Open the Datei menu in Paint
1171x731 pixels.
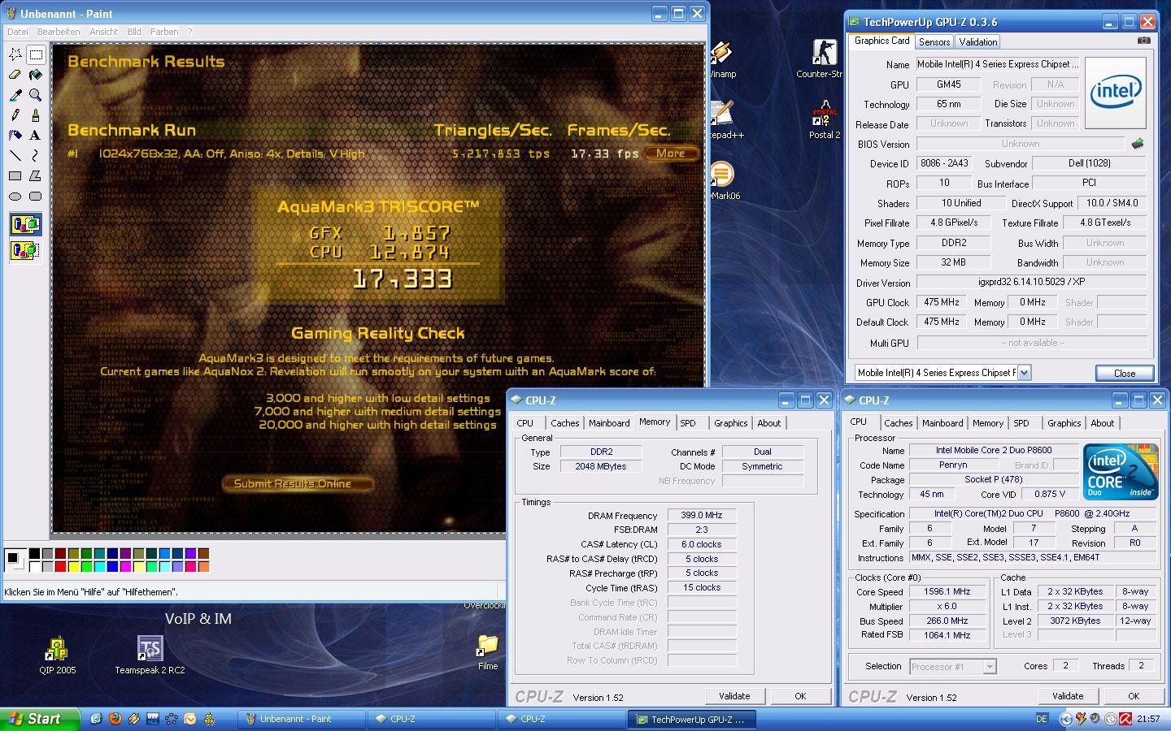[x=17, y=32]
